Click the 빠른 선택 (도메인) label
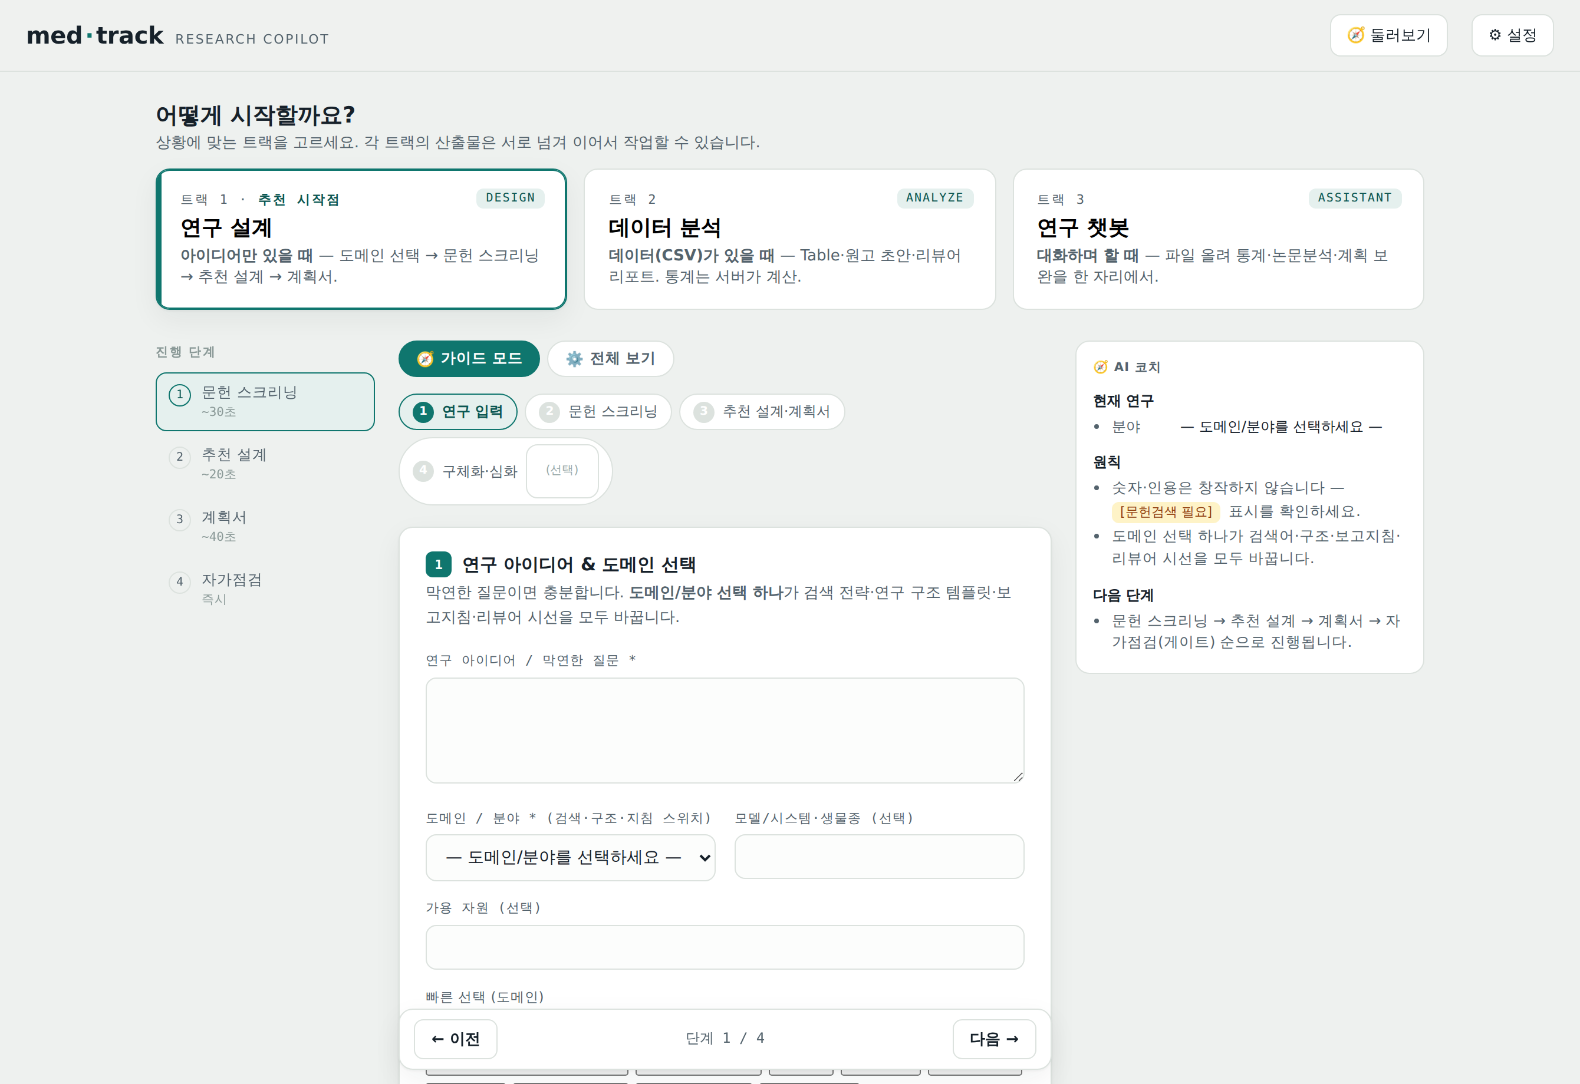Image resolution: width=1580 pixels, height=1084 pixels. (x=485, y=997)
